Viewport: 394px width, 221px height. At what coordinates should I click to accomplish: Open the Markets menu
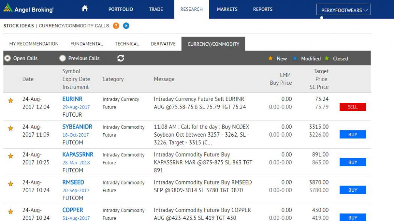click(227, 9)
